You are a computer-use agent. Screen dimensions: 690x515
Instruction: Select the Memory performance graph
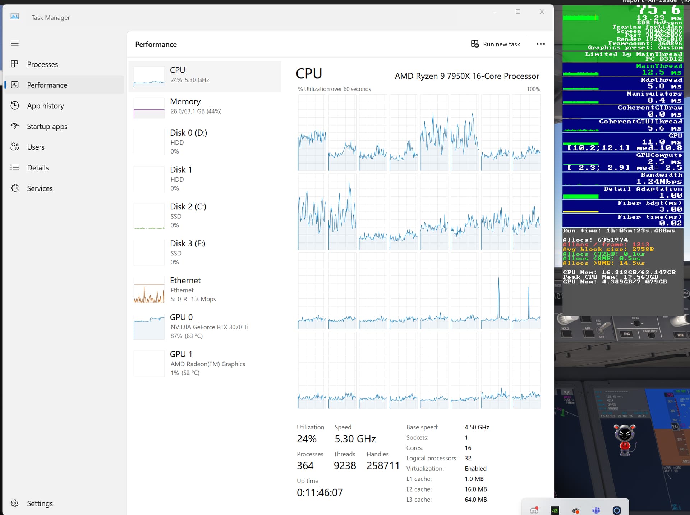click(205, 108)
